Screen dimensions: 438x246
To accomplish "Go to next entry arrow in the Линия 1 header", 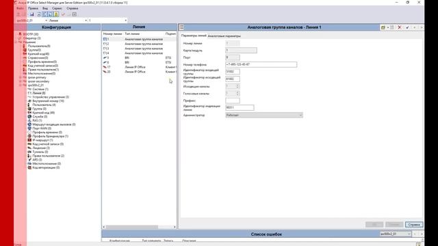I will coord(422,27).
